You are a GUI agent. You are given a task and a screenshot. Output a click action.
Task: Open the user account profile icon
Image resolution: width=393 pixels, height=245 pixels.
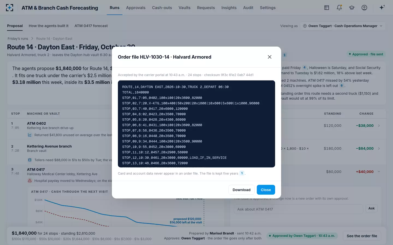364,8
